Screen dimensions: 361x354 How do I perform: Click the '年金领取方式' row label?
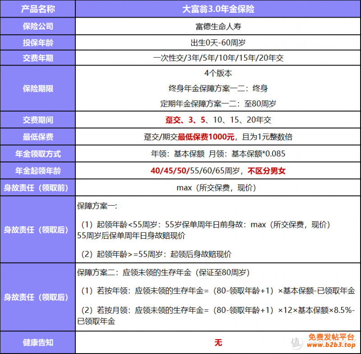tap(38, 154)
